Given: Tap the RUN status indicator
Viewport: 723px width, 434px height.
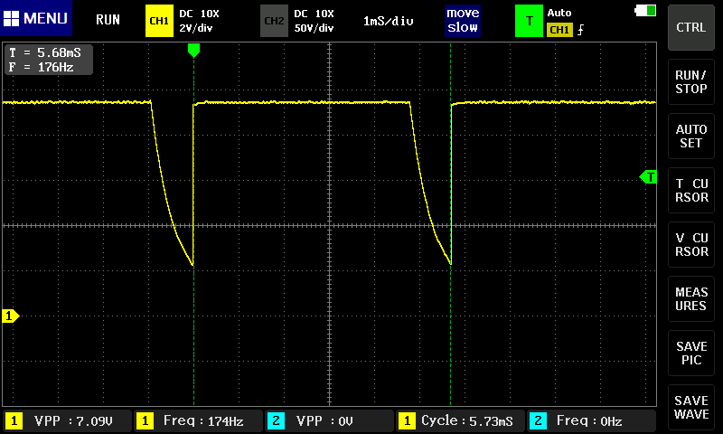Looking at the screenshot, I should 108,20.
